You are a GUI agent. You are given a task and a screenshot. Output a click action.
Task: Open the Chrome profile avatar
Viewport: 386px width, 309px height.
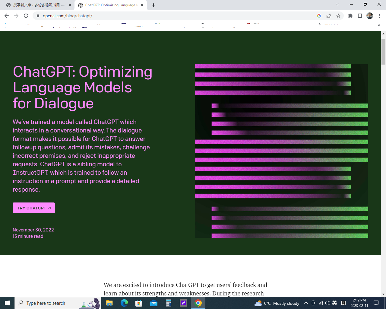click(370, 16)
